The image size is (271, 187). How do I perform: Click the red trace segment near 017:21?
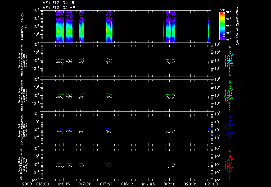[x=109, y=163]
